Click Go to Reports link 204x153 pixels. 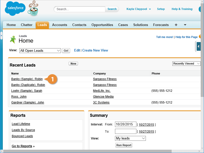22,146
